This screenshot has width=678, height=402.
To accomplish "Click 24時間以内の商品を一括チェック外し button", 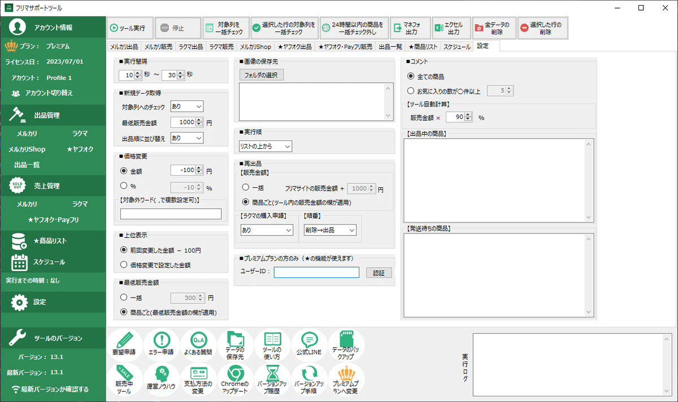I will tap(354, 28).
